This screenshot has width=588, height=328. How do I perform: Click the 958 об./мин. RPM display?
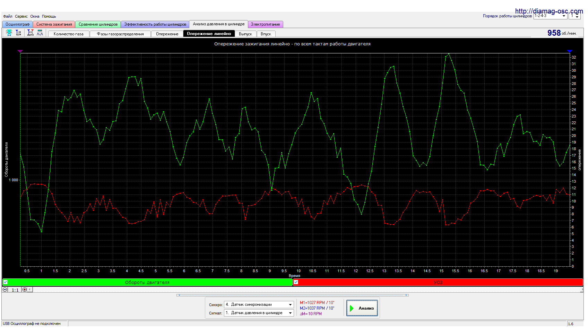click(x=562, y=33)
